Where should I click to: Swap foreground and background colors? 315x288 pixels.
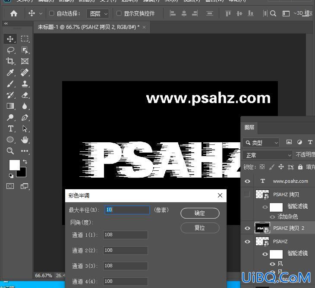pos(25,162)
